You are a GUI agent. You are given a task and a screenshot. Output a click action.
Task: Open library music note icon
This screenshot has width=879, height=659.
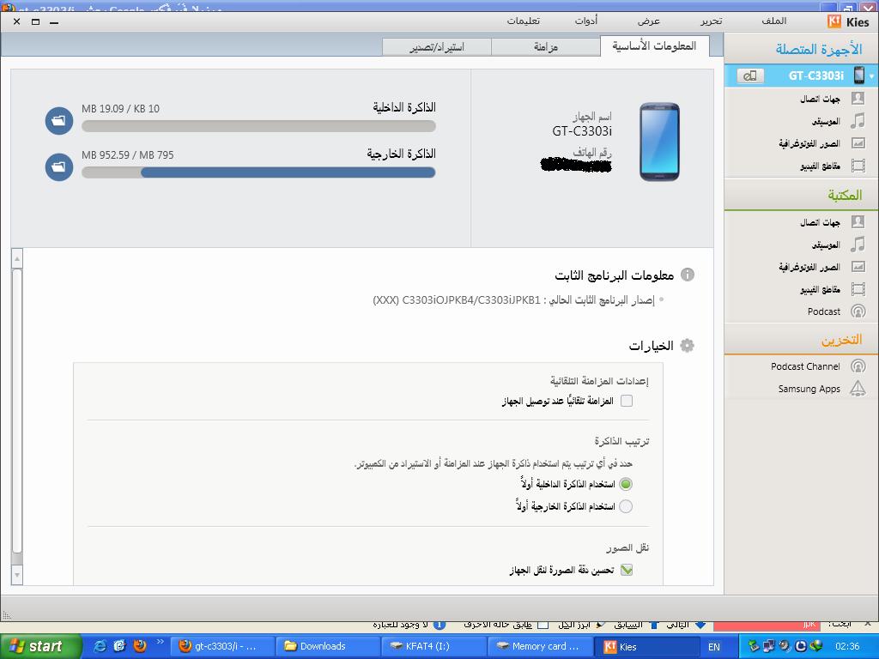tap(858, 245)
